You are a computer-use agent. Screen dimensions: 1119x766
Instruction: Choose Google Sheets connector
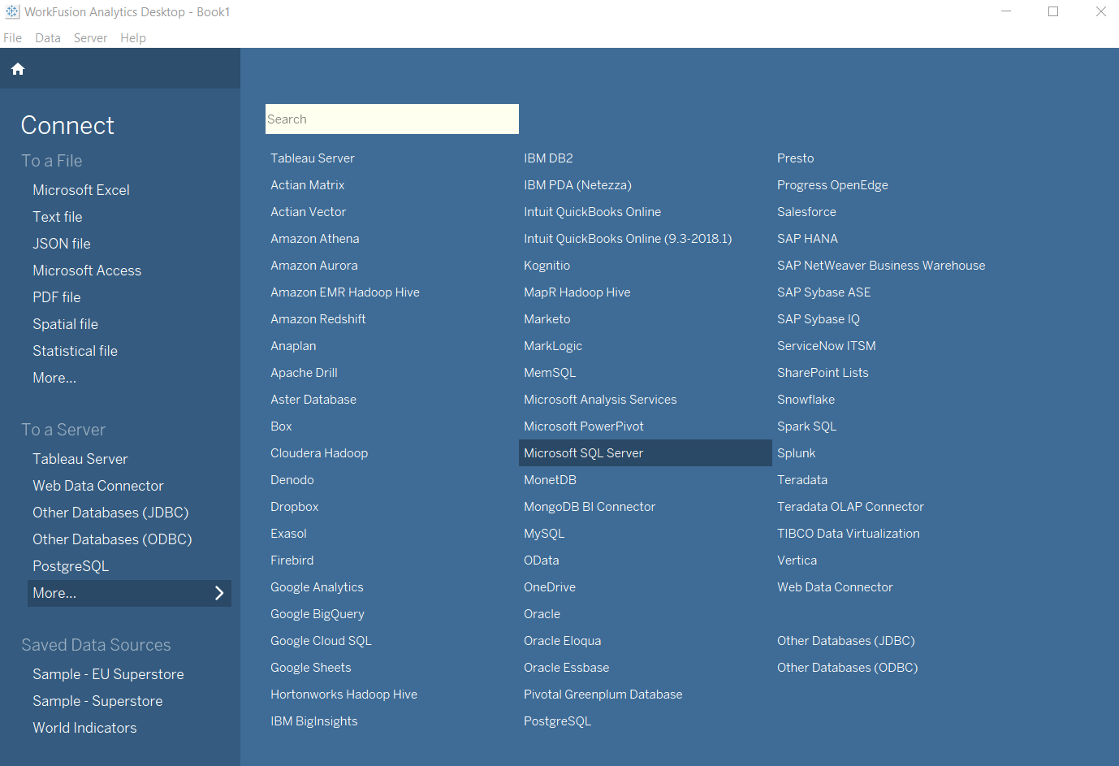[311, 668]
